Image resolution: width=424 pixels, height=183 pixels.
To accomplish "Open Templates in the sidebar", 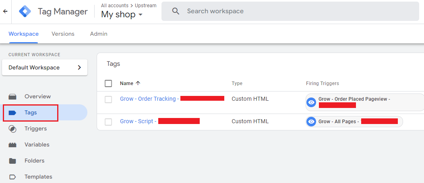I will pos(38,177).
